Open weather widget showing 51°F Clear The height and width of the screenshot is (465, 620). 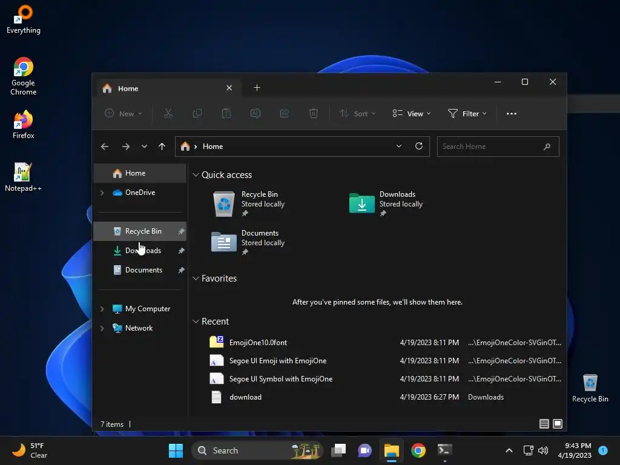30,450
